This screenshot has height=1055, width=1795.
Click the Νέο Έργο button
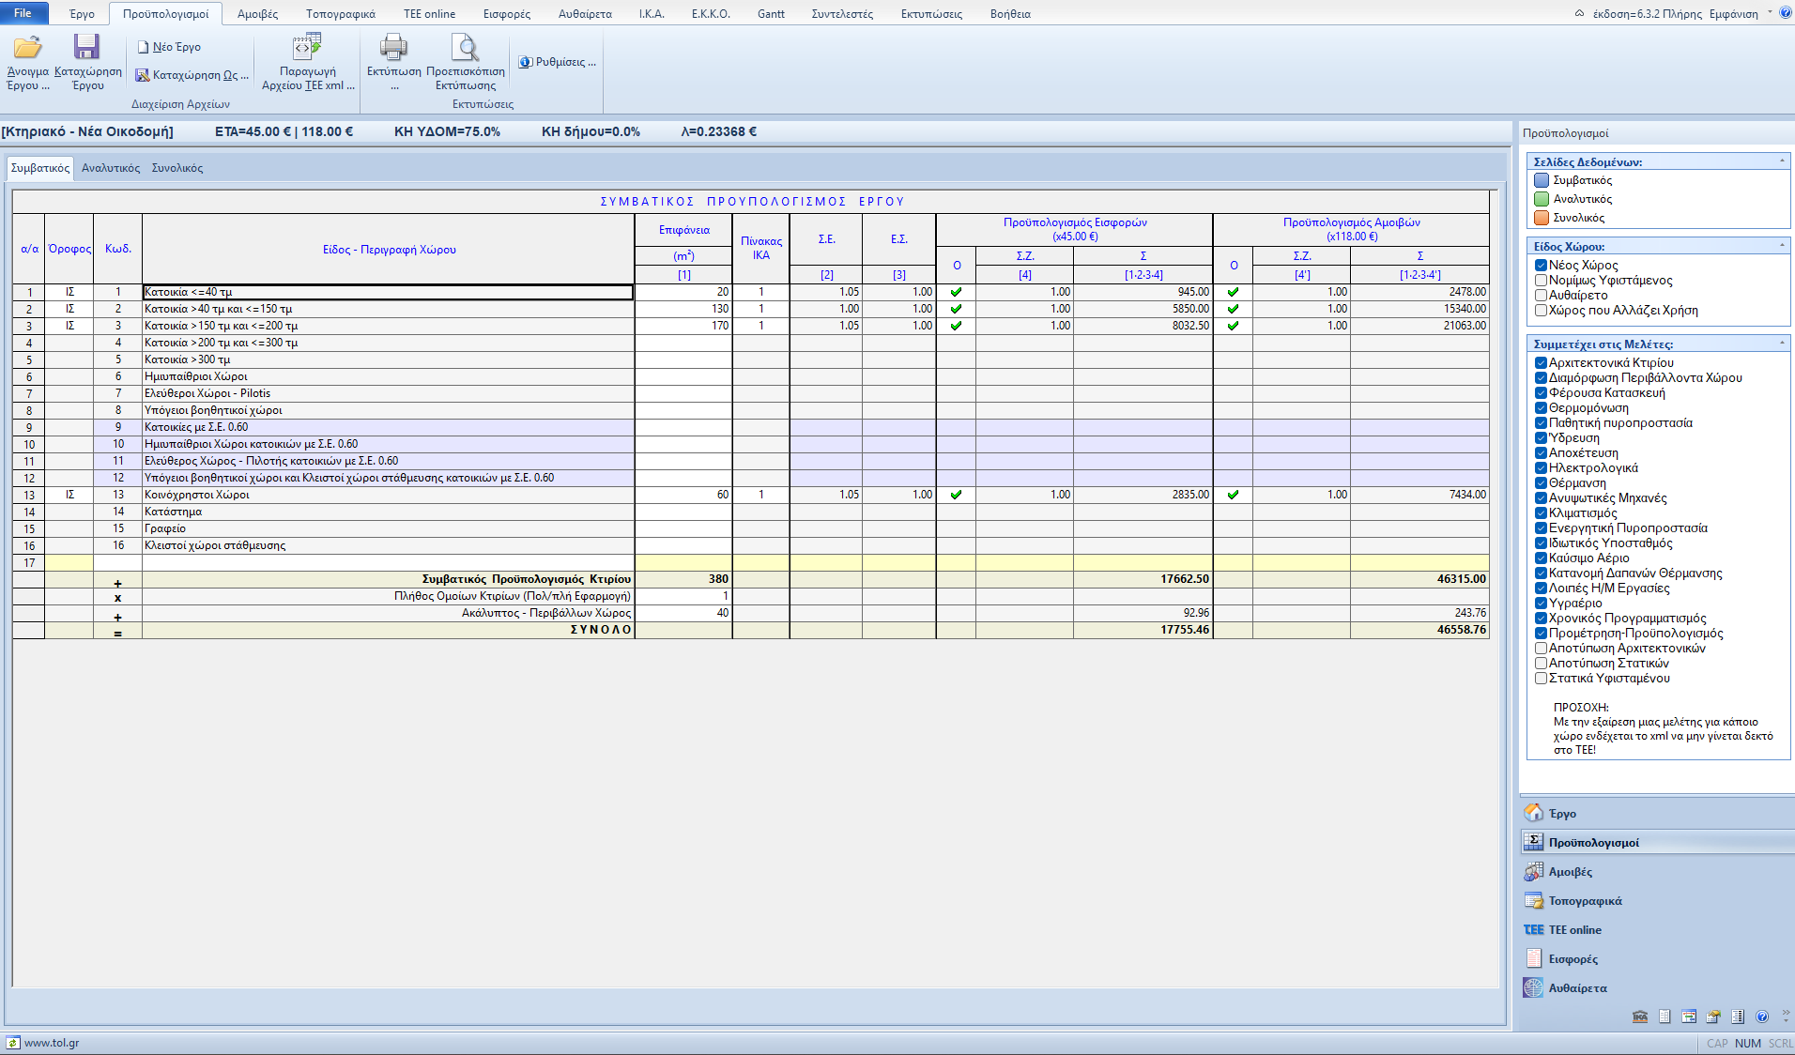point(169,47)
